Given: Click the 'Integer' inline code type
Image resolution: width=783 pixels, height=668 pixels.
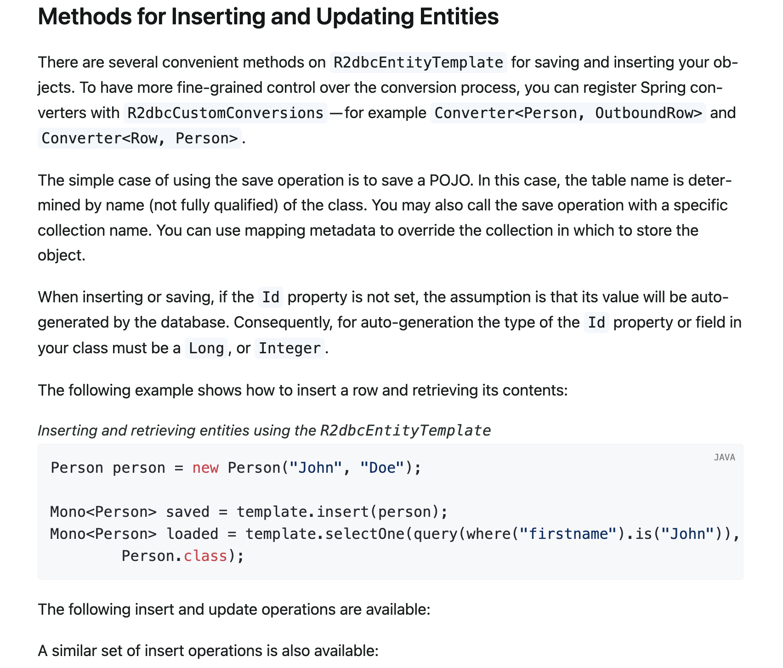Looking at the screenshot, I should 289,348.
